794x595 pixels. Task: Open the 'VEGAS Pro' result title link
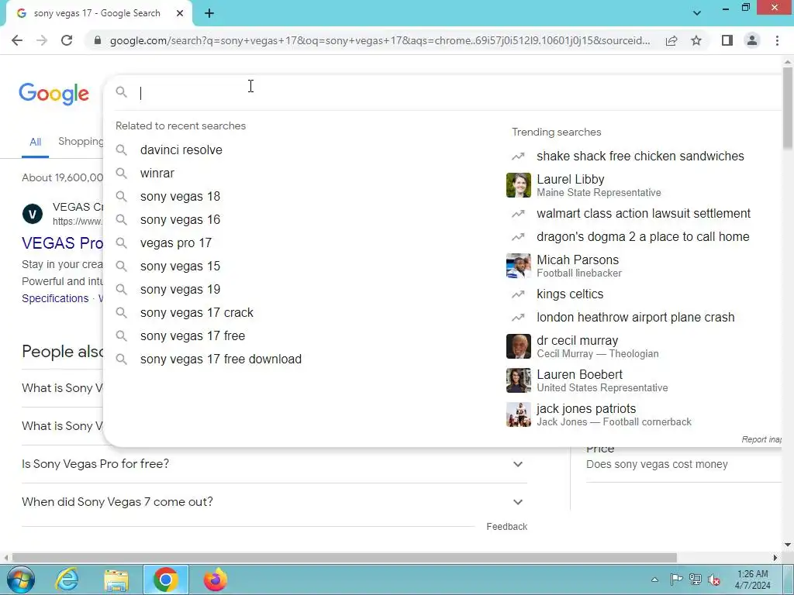pyautogui.click(x=62, y=243)
